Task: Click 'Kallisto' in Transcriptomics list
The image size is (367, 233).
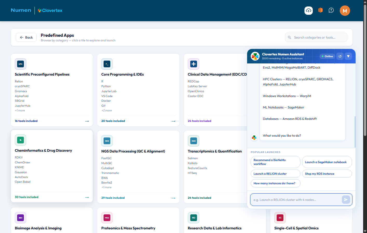Action: [193, 163]
